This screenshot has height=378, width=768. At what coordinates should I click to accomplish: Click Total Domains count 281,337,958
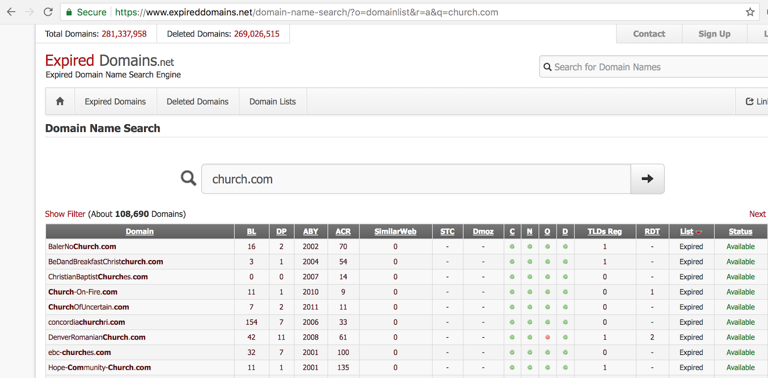[124, 34]
